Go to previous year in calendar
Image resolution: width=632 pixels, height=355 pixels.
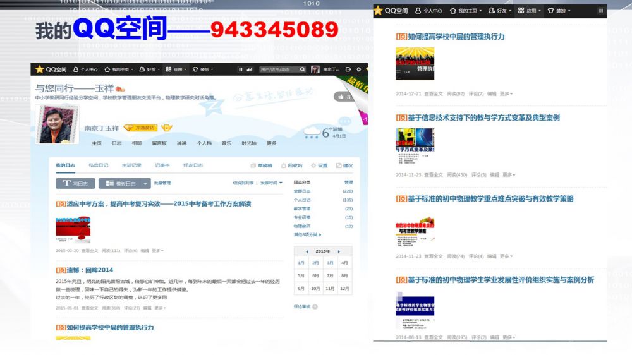tap(307, 251)
